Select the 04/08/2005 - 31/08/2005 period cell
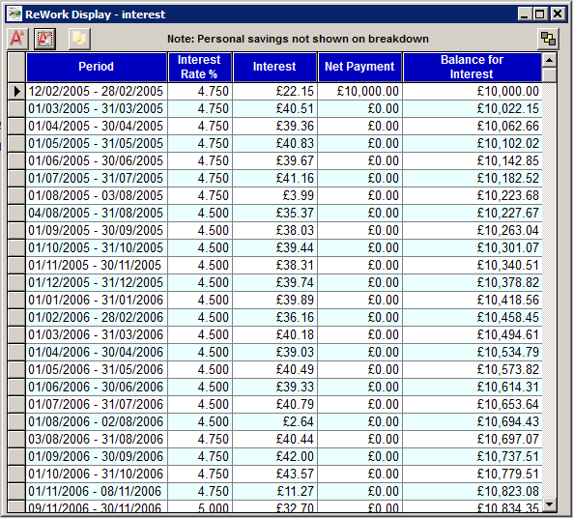 tap(97, 213)
